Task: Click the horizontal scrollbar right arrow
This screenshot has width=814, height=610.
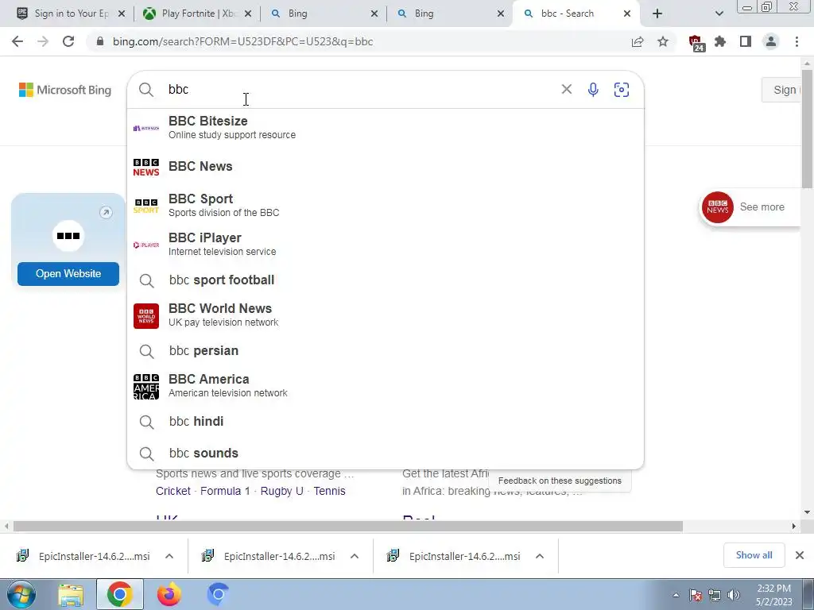Action: point(794,526)
